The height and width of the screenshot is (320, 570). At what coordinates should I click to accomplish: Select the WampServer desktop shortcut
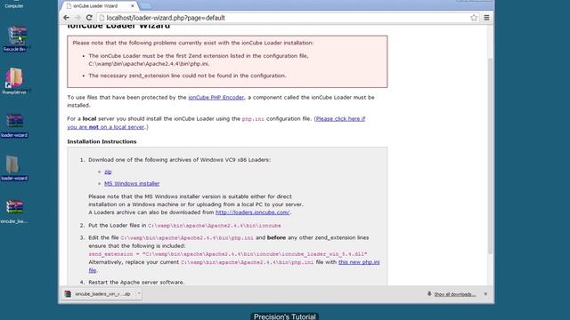click(x=14, y=82)
